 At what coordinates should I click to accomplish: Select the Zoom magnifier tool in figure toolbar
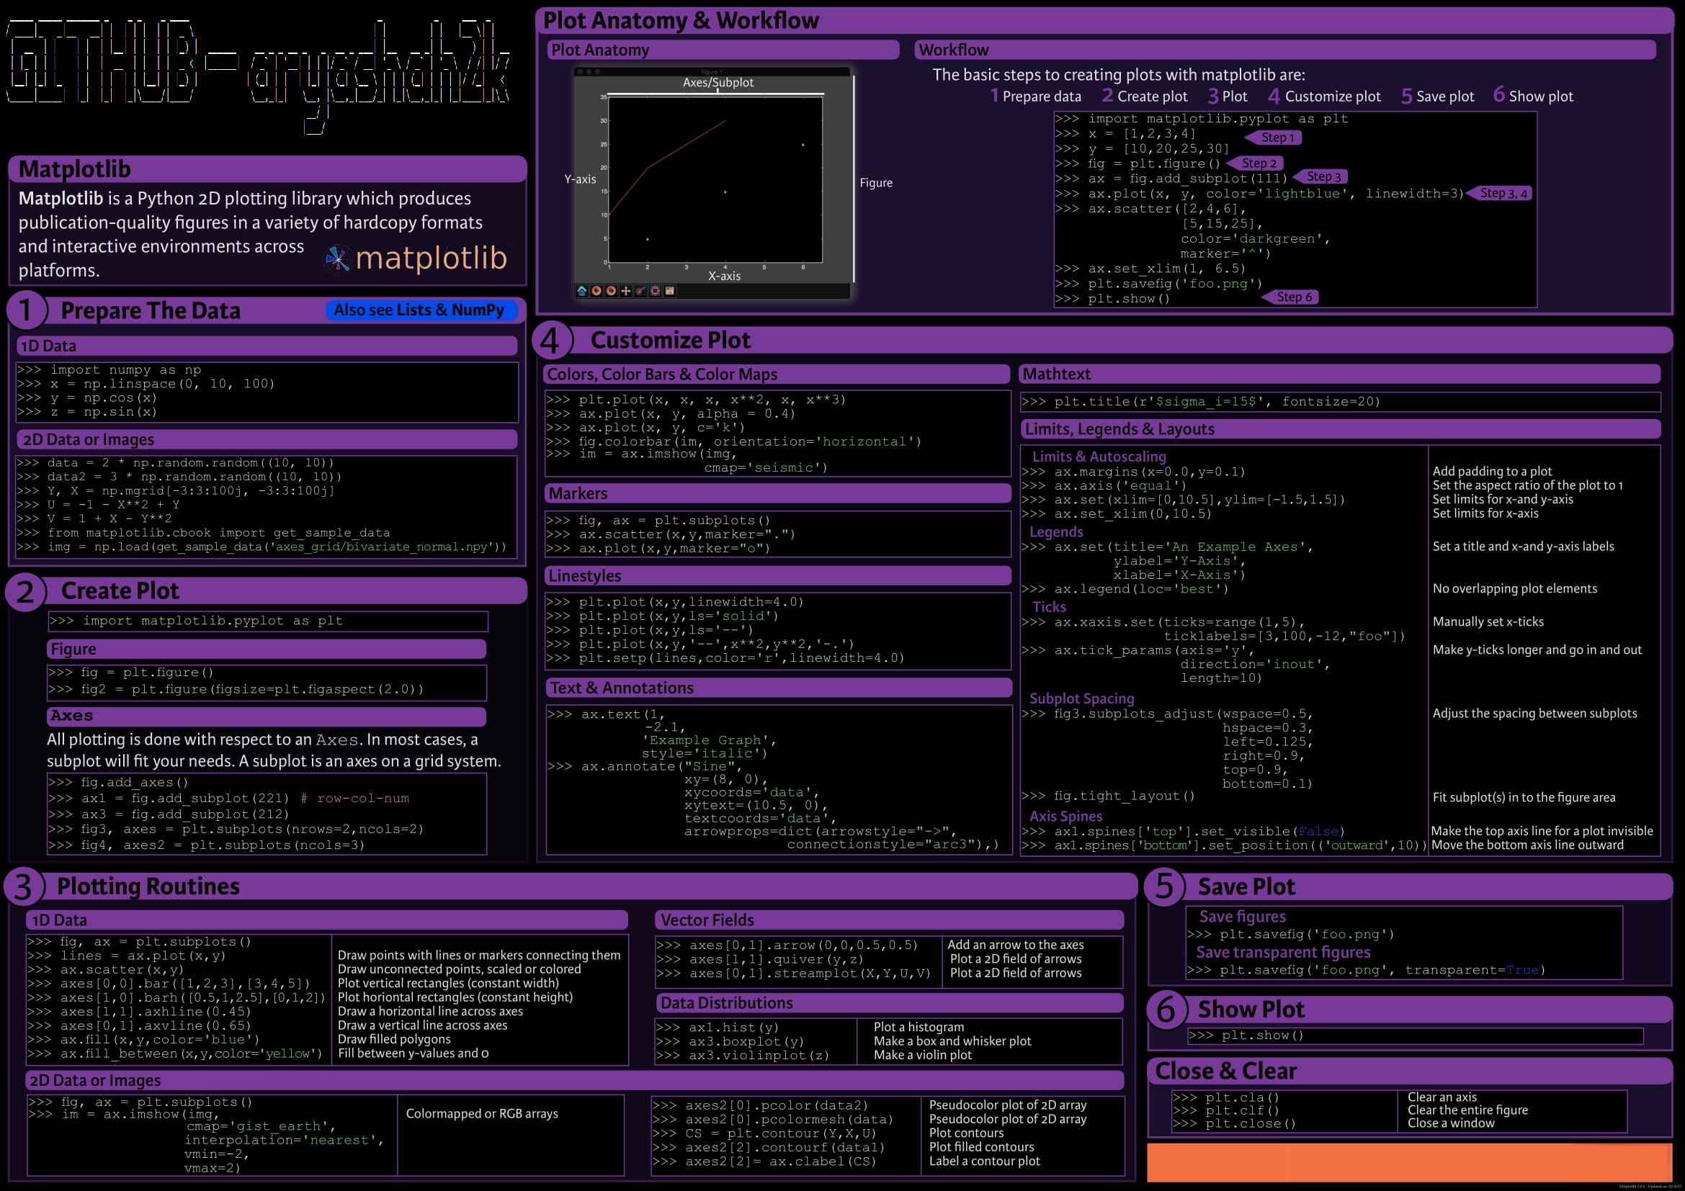point(640,291)
